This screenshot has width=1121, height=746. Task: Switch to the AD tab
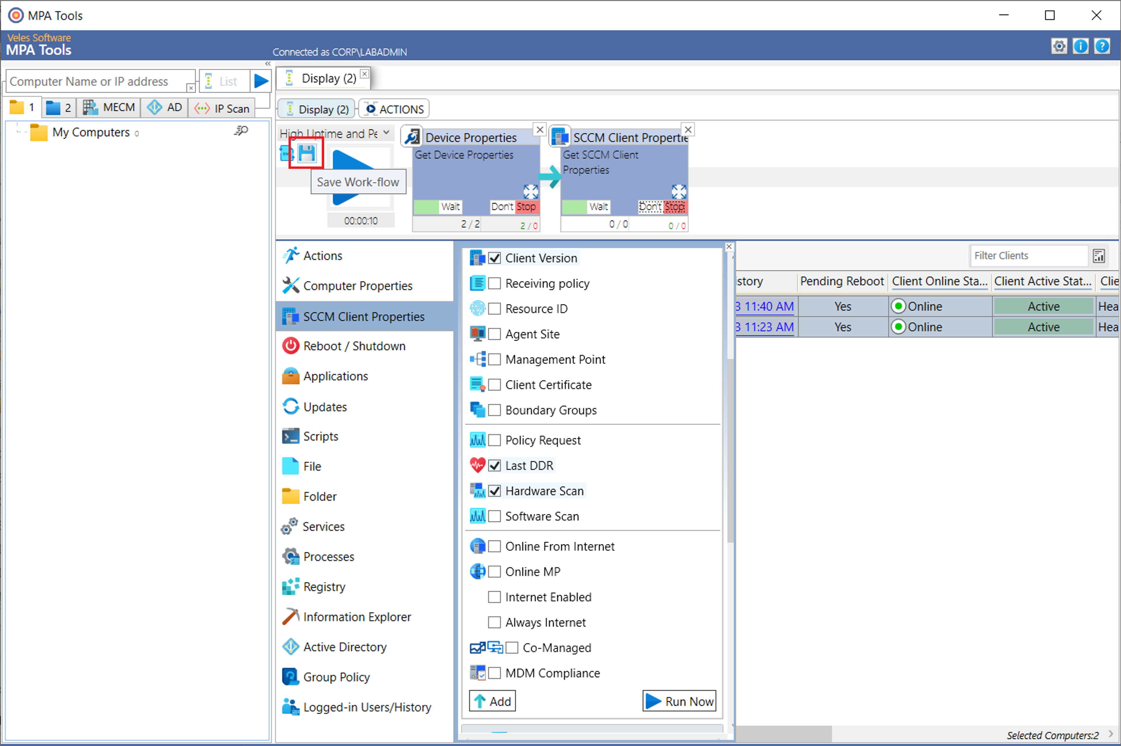[165, 107]
